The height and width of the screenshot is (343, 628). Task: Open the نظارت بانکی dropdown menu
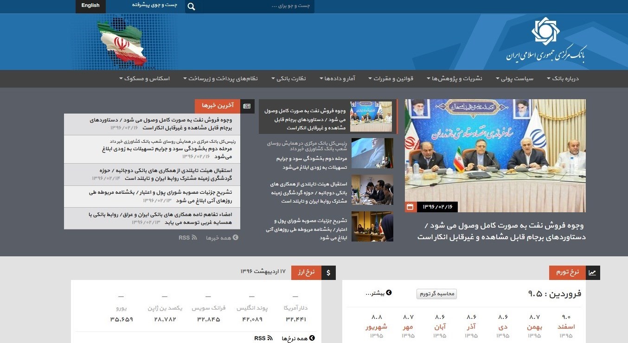click(x=288, y=79)
